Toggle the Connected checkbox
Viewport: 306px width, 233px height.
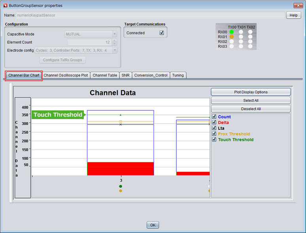click(x=162, y=33)
